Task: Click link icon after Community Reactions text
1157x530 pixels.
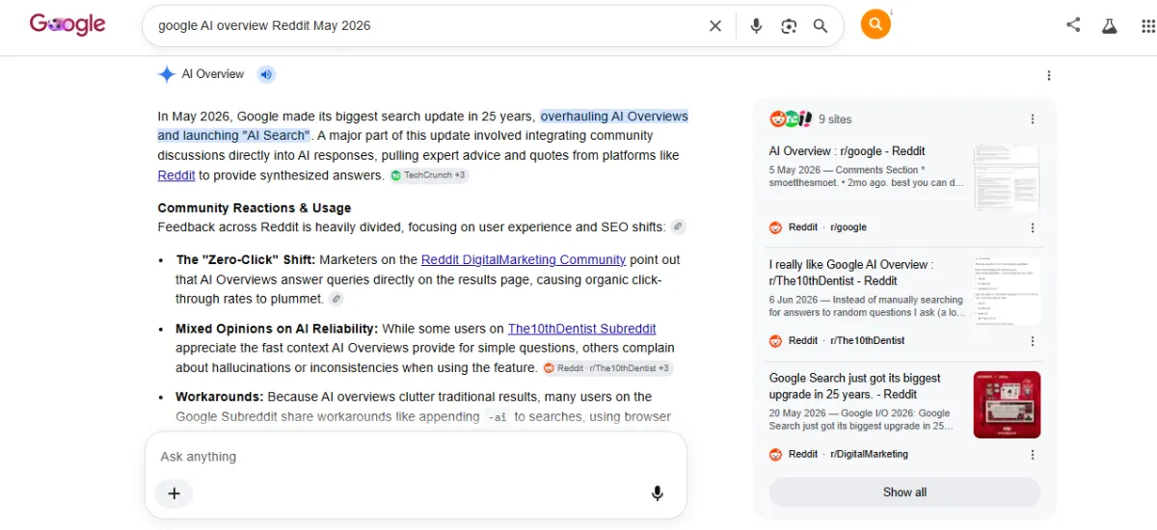Action: pyautogui.click(x=679, y=227)
